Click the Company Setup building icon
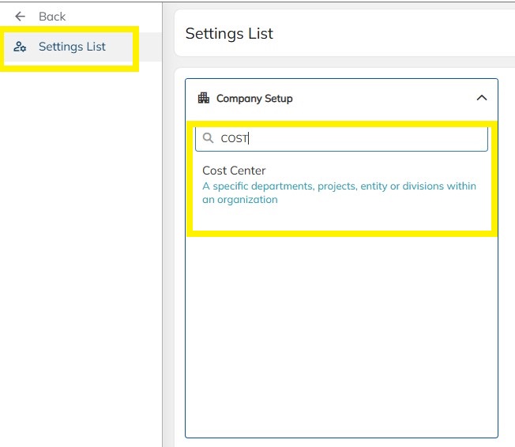Viewport: 515px width, 447px height. pyautogui.click(x=204, y=98)
